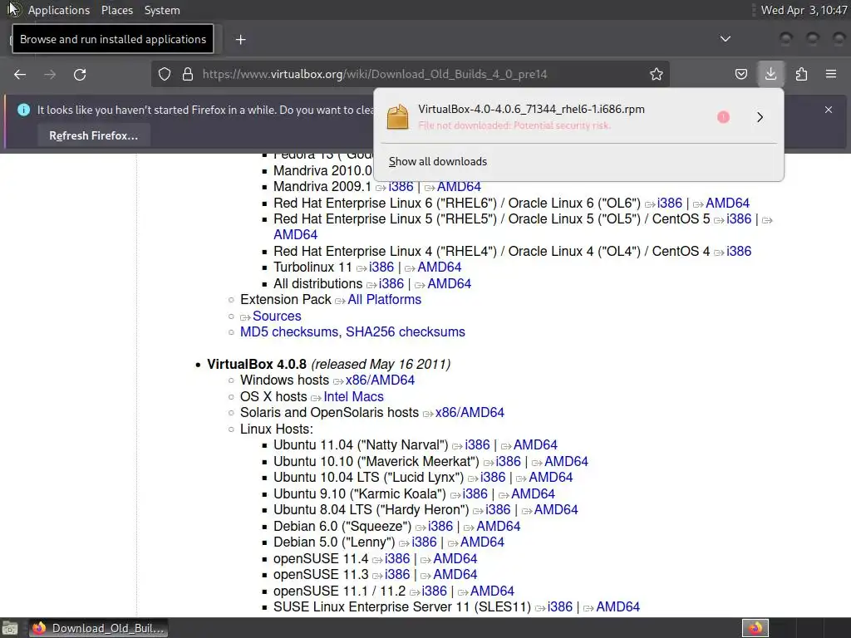
Task: Open the Sources link
Action: pos(277,316)
